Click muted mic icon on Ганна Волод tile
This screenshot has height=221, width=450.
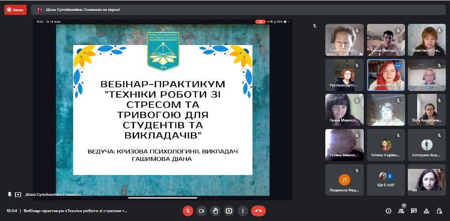(x=398, y=30)
